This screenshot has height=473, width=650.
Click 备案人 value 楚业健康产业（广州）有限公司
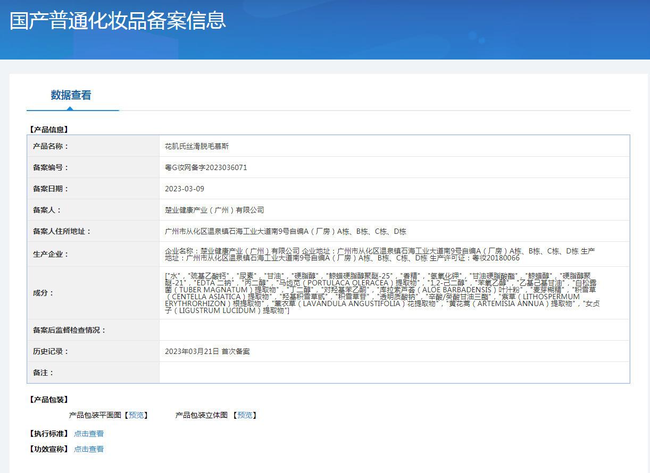(x=214, y=210)
